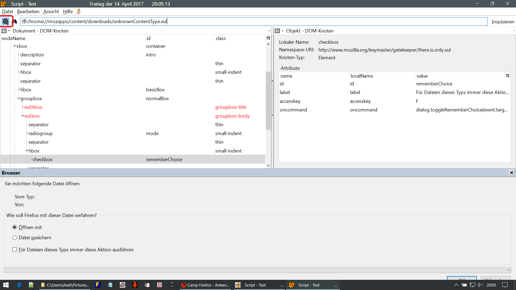Open the Ansicht menu
The height and width of the screenshot is (290, 516).
coord(51,12)
